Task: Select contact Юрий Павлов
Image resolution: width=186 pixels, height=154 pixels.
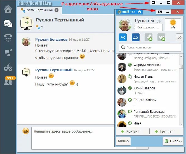Action: [148, 91]
